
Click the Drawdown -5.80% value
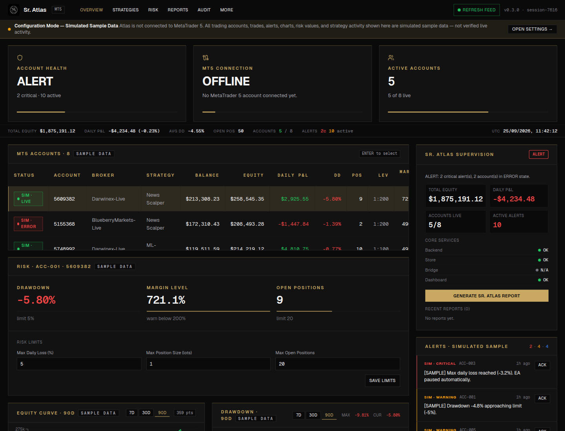point(36,300)
